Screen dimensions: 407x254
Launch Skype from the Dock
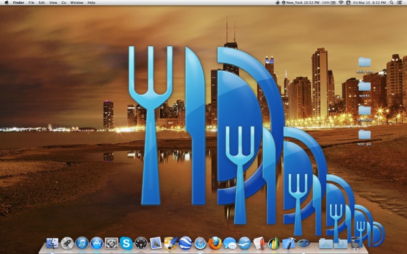[x=126, y=244]
